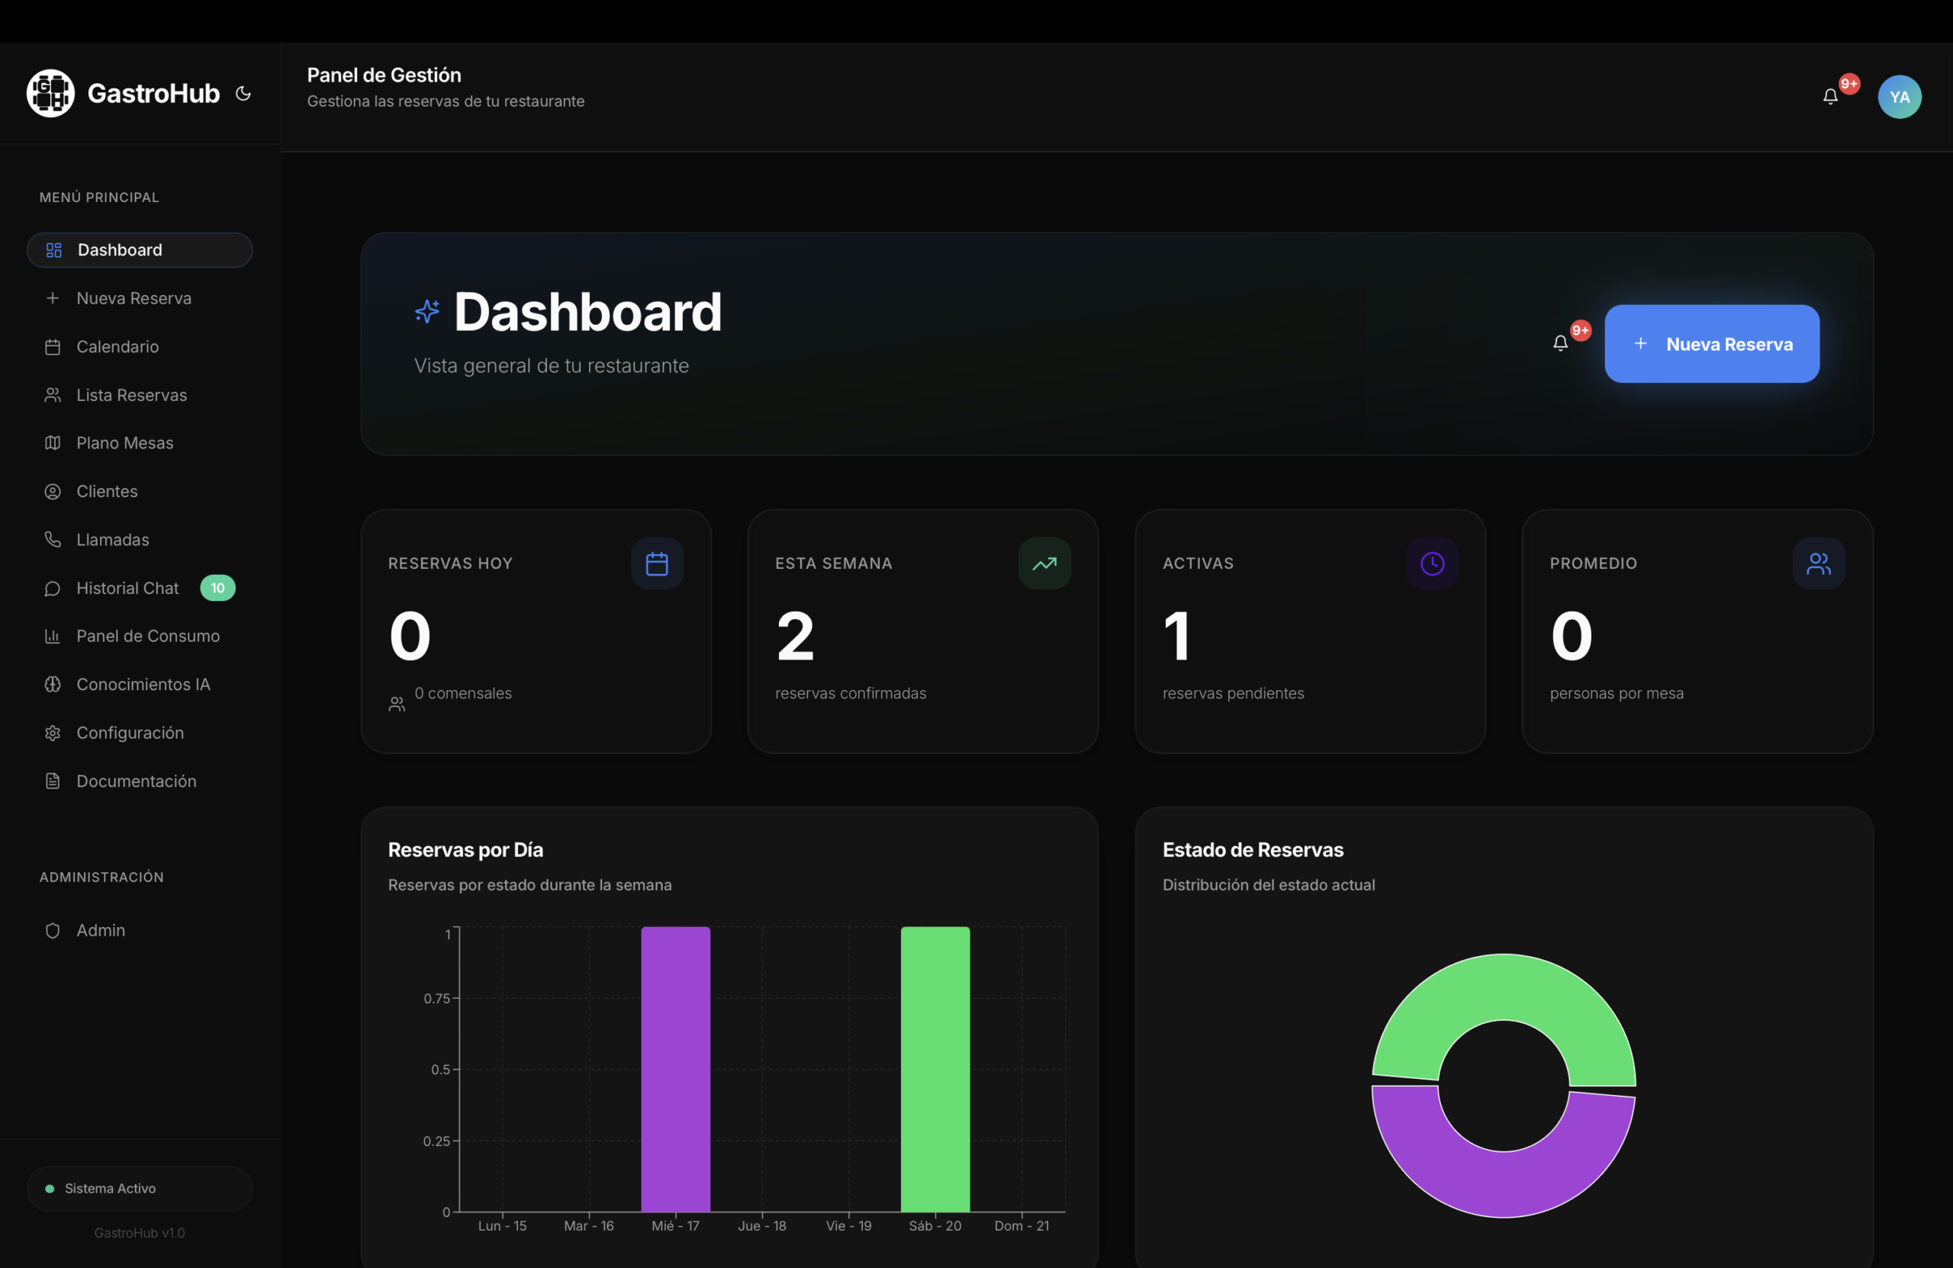This screenshot has height=1268, width=1953.
Task: Click green segment of the donut chart
Action: 1504,987
